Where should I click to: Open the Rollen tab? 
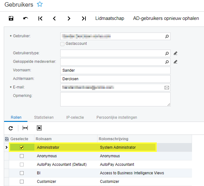point(16,117)
